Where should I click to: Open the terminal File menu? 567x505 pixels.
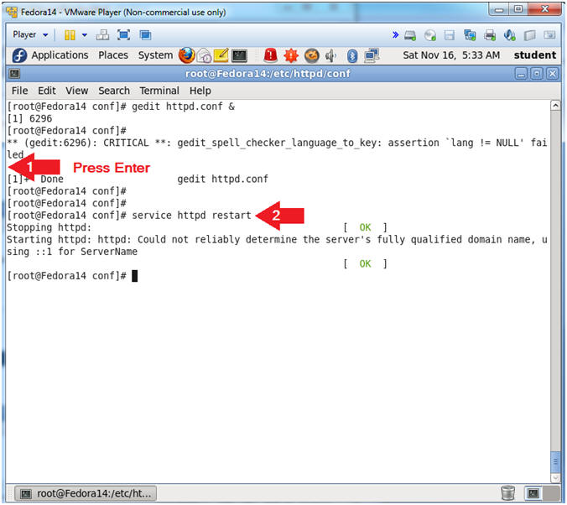tap(19, 91)
